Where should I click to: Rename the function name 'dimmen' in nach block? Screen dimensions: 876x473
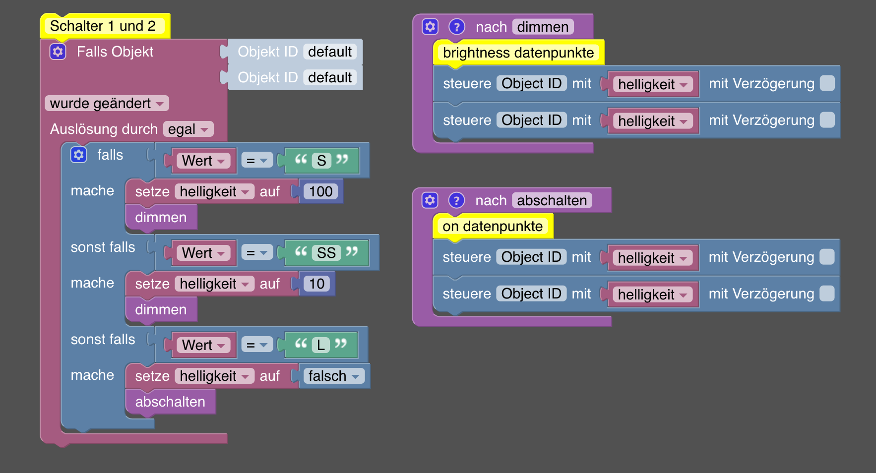click(543, 27)
